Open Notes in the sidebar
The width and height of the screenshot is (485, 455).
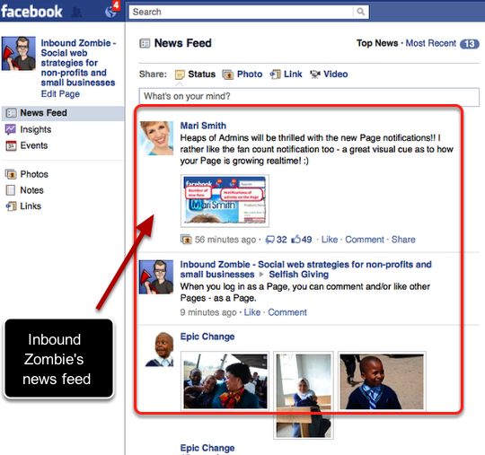click(x=31, y=190)
